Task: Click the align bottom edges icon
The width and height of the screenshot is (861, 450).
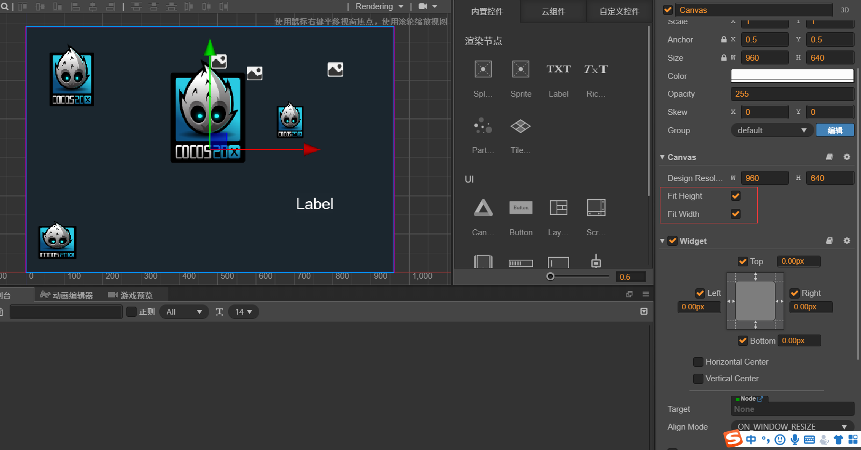Action: [x=58, y=6]
